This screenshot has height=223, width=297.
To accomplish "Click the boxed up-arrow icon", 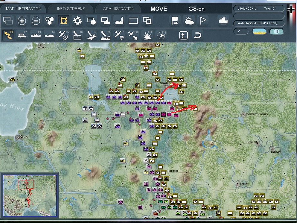I will click(183, 35).
